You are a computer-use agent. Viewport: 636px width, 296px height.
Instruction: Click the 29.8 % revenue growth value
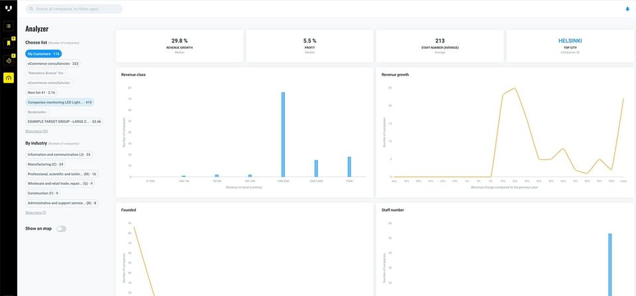[x=180, y=41]
